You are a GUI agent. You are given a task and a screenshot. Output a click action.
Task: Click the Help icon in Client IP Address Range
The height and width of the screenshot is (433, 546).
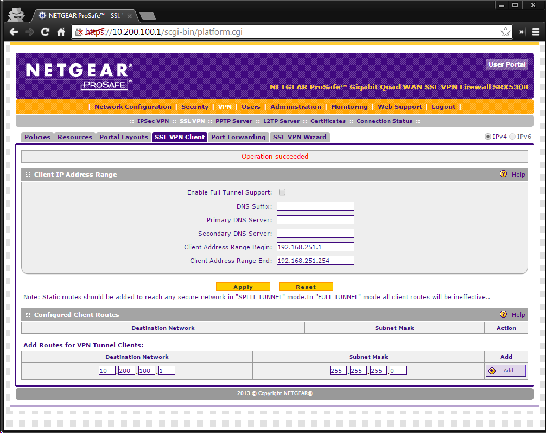503,174
